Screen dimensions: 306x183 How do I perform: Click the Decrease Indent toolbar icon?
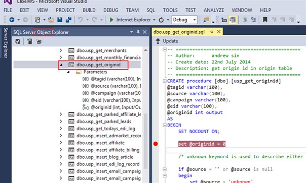pyautogui.click(x=224, y=20)
